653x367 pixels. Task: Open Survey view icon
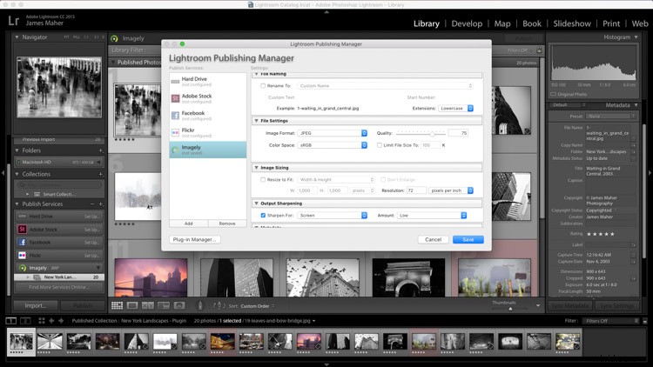[x=164, y=306]
